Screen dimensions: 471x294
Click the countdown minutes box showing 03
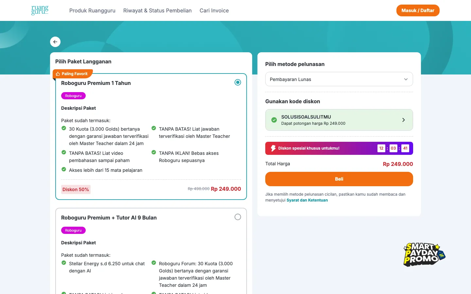pos(393,148)
